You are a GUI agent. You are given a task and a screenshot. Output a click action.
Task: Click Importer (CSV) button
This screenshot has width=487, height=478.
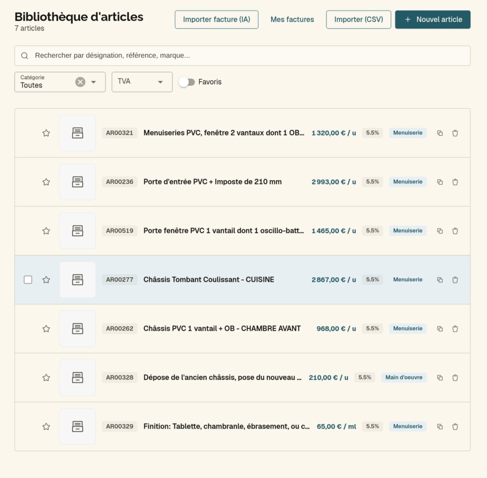click(x=359, y=19)
